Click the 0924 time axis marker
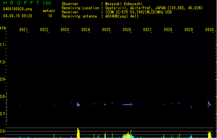The height and width of the screenshot is (138, 217). pos(86,30)
